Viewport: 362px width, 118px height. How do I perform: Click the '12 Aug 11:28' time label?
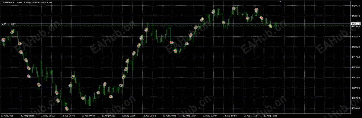[271, 115]
